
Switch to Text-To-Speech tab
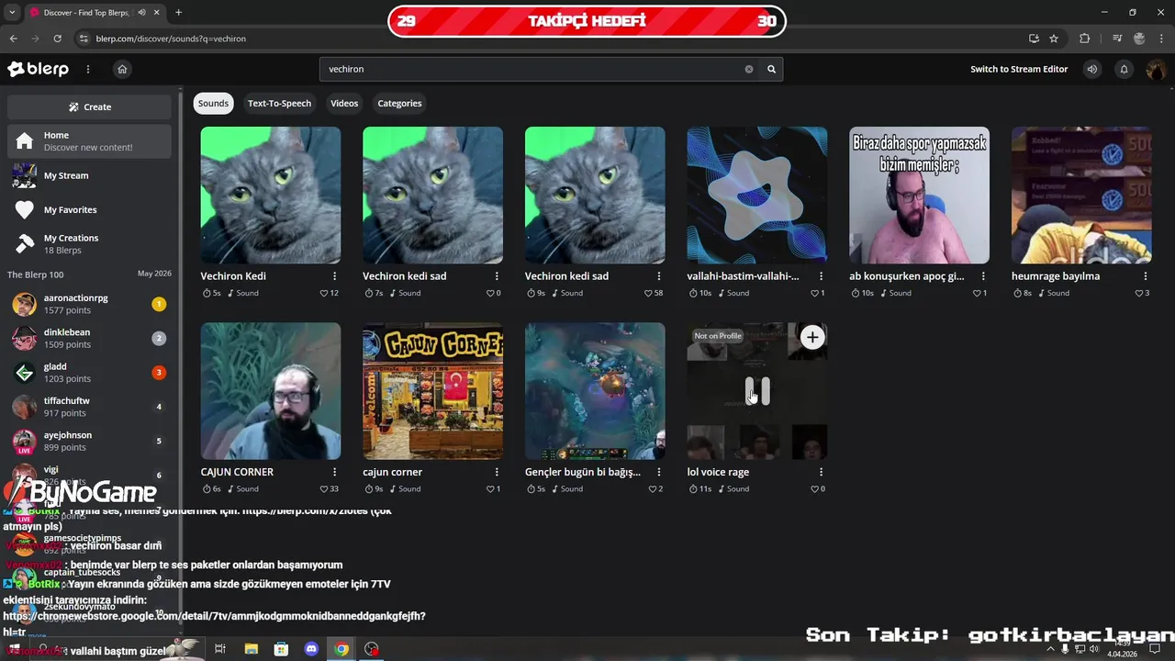click(279, 103)
